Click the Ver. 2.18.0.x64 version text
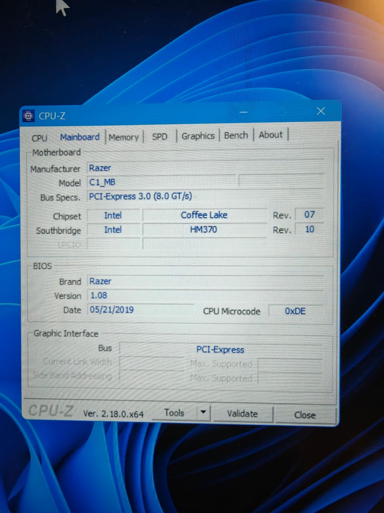The width and height of the screenshot is (384, 513). (113, 414)
